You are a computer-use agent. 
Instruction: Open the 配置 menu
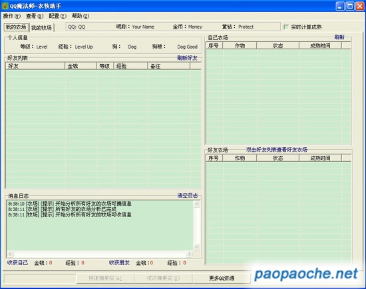57,16
